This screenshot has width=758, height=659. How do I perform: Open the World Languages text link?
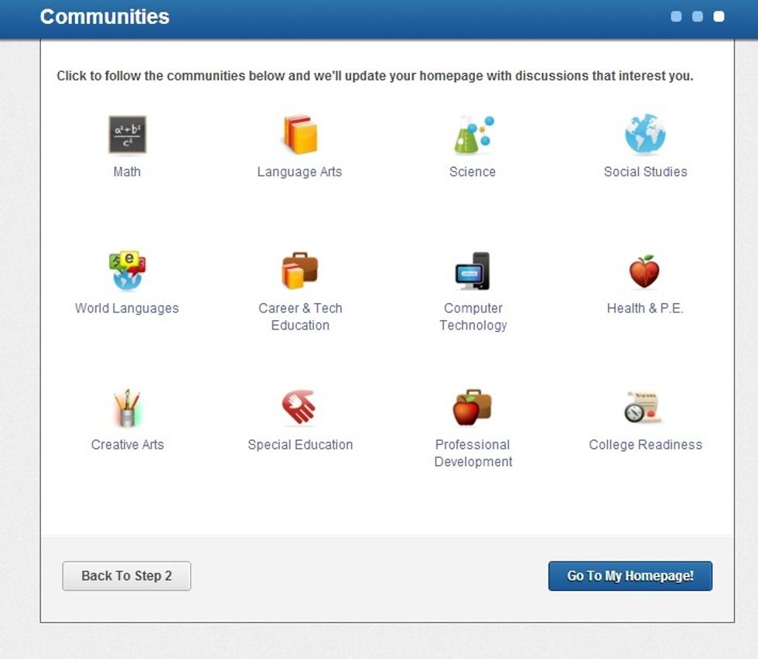[x=127, y=308]
